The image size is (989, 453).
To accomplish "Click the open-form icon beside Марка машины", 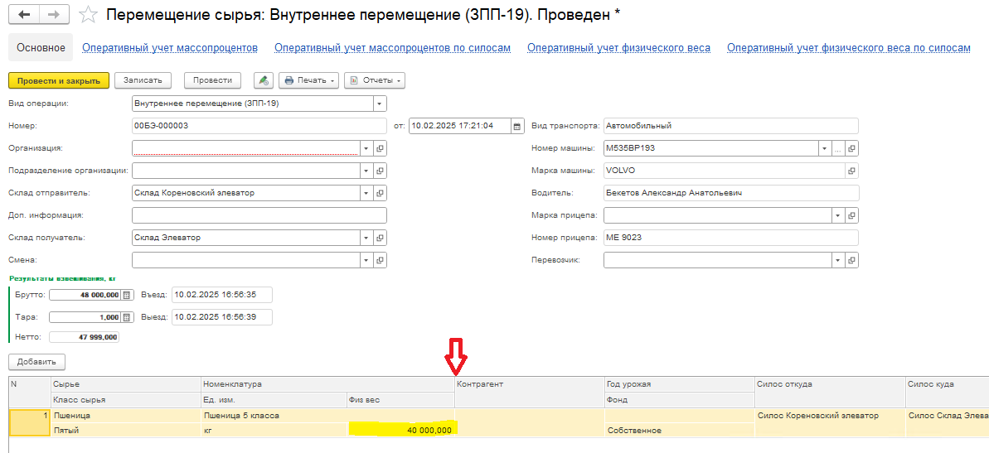I will [851, 171].
